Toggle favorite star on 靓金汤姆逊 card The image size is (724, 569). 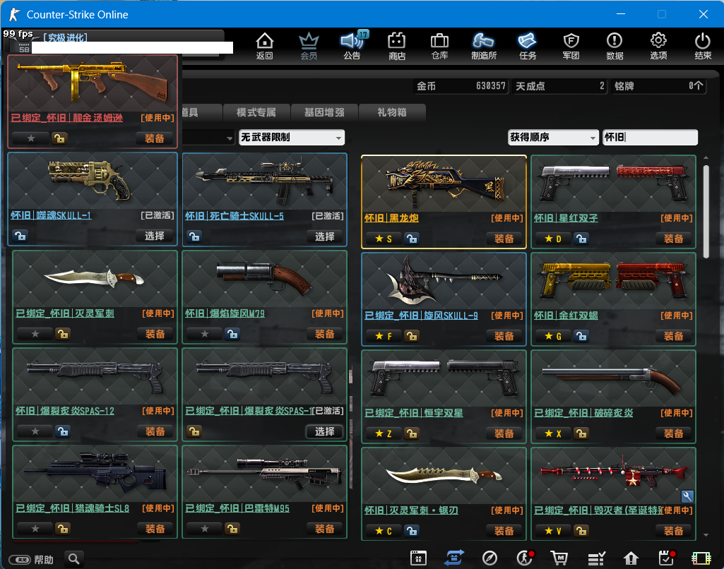pos(31,138)
